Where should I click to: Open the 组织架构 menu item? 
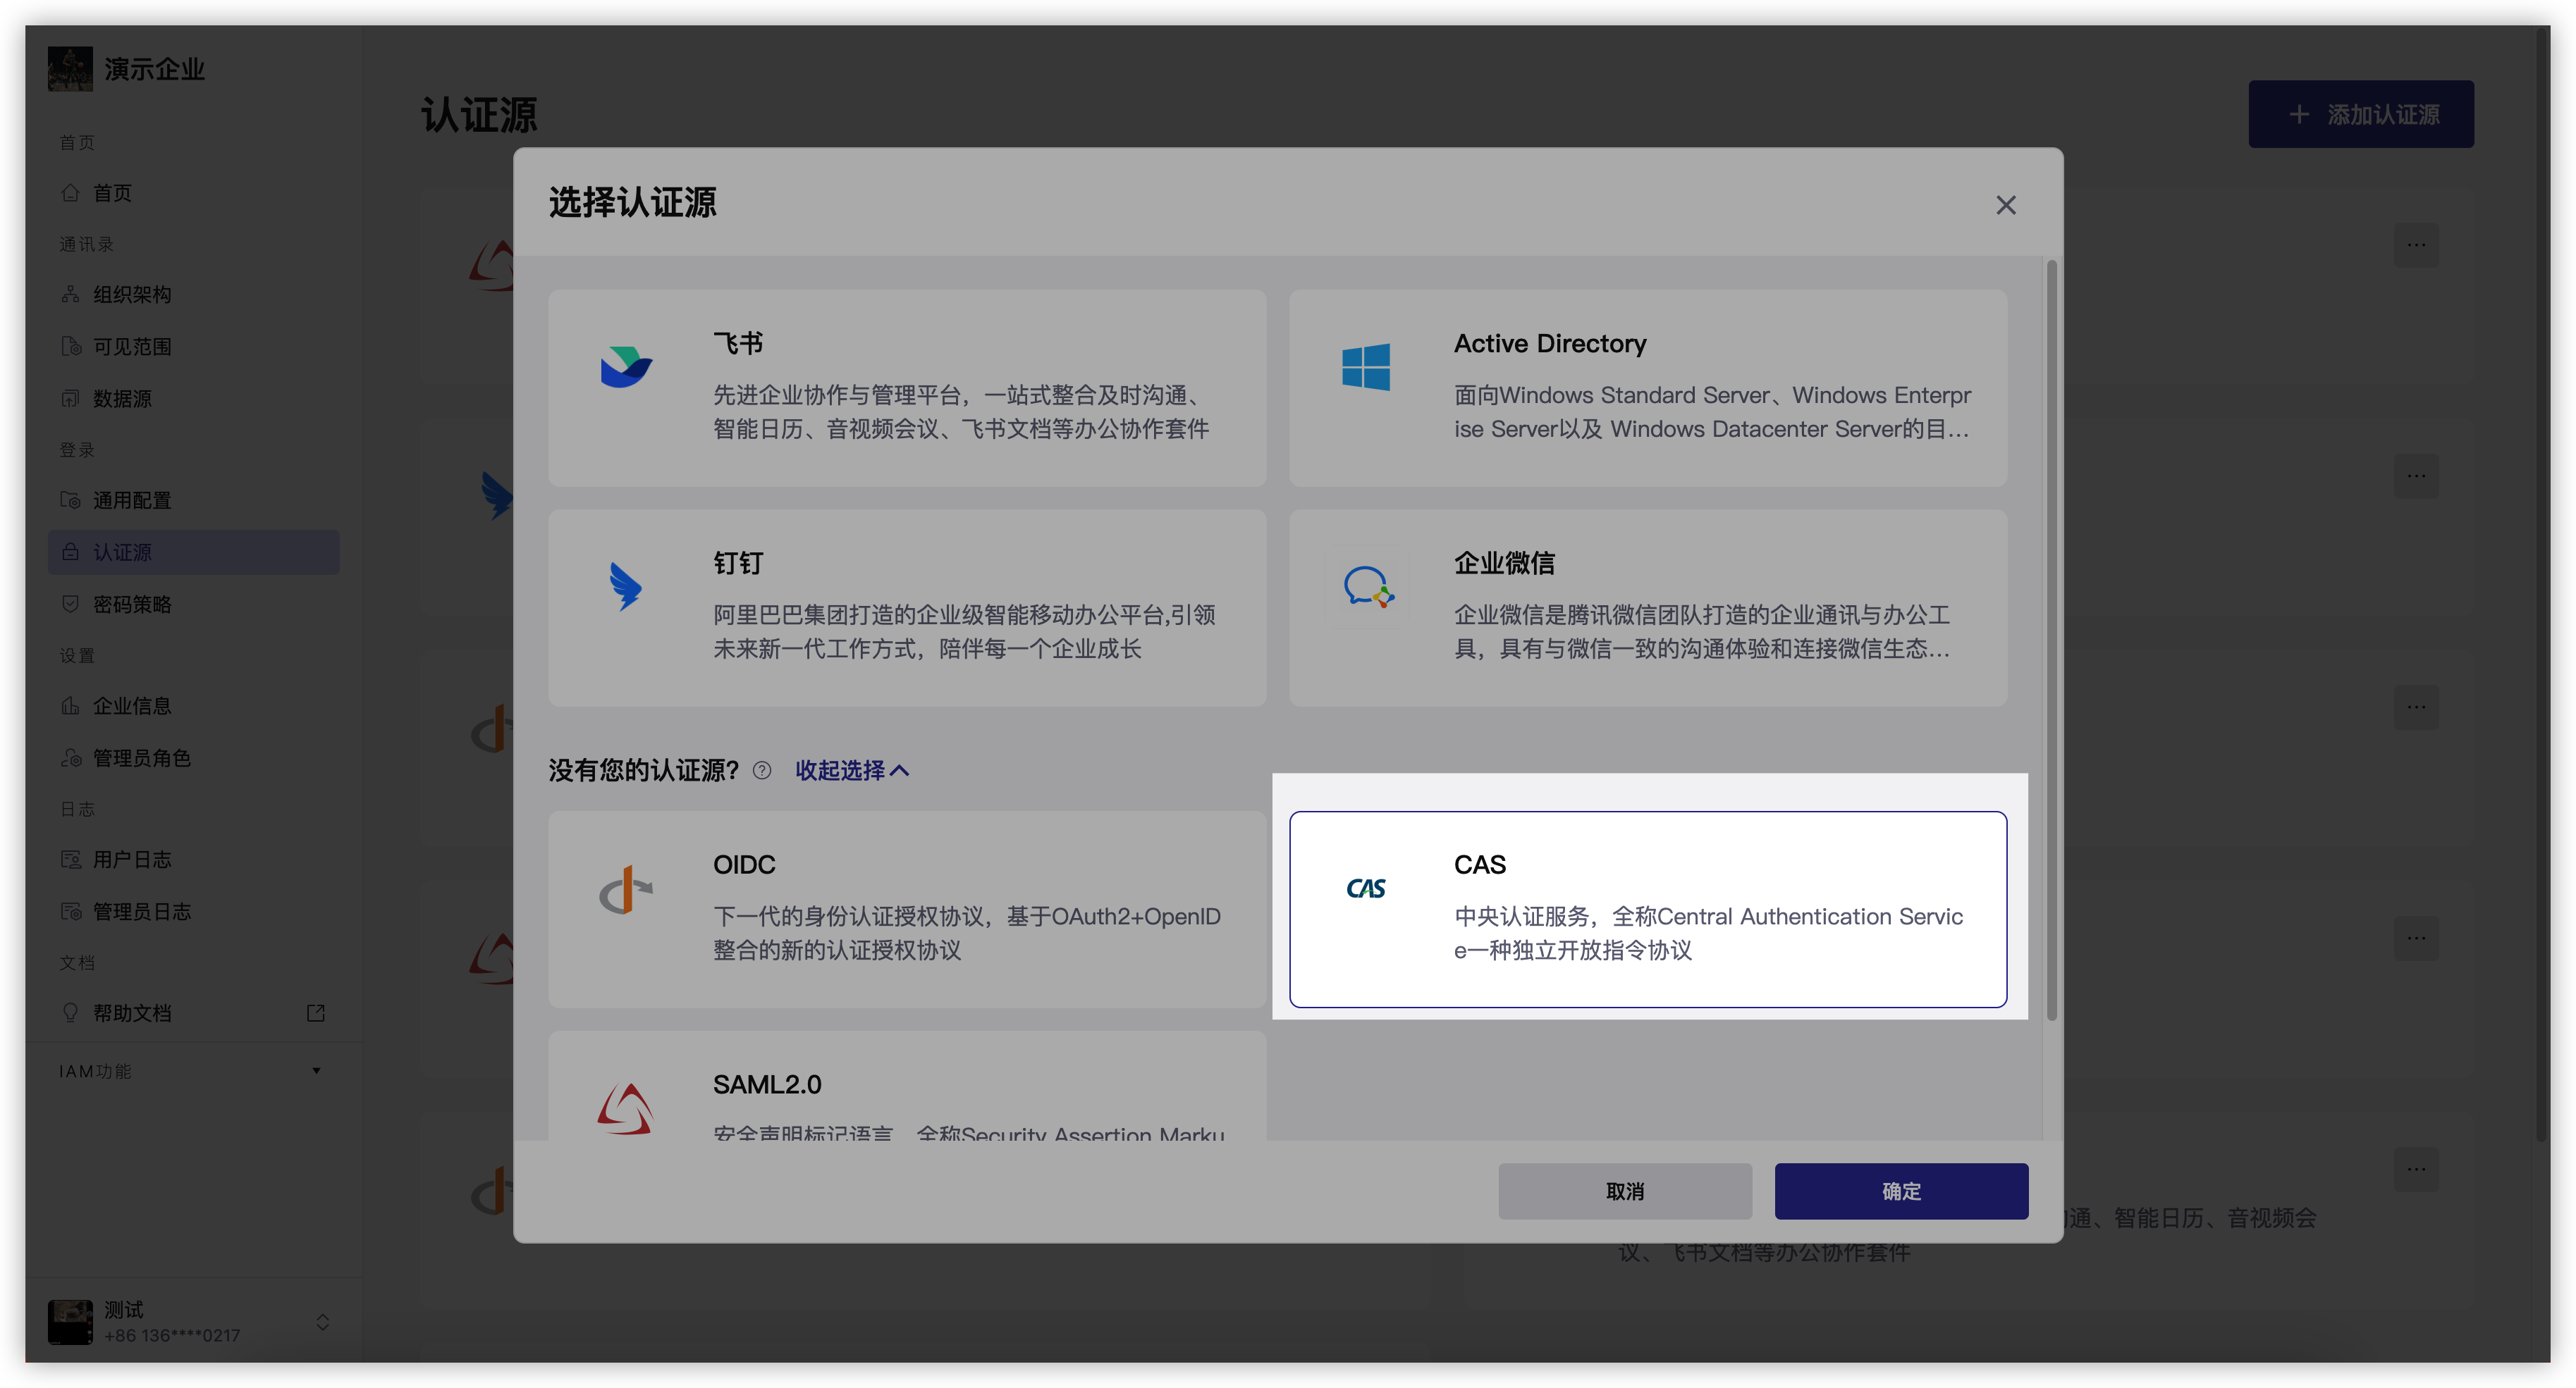193,294
